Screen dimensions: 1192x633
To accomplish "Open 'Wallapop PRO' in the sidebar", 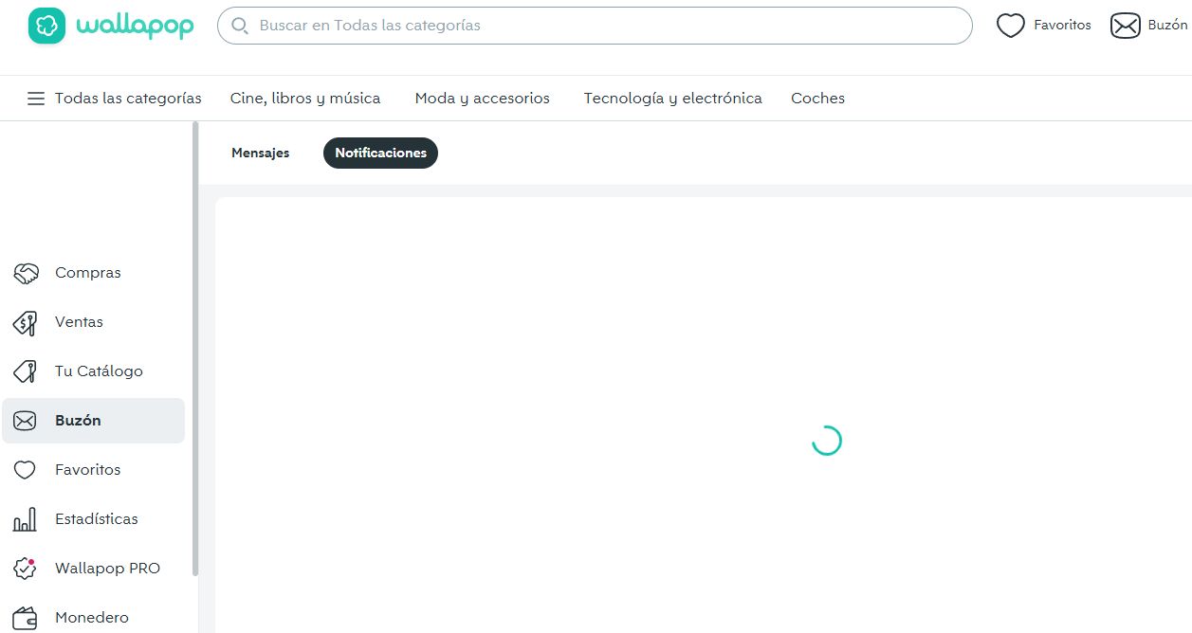I will [x=93, y=569].
